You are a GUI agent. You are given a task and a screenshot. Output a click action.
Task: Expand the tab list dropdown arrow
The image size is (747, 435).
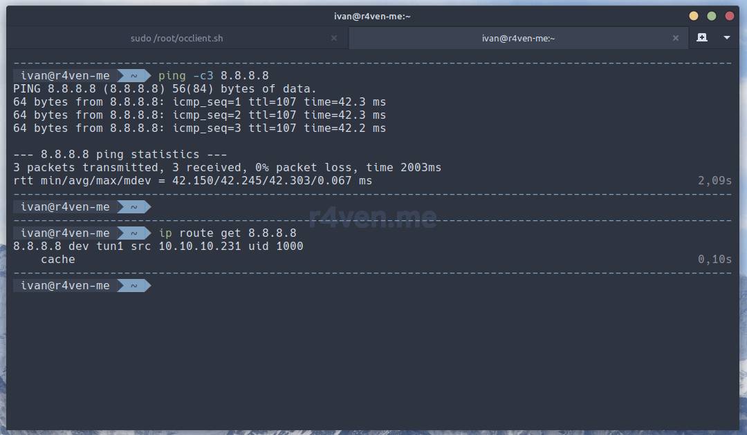pos(727,37)
